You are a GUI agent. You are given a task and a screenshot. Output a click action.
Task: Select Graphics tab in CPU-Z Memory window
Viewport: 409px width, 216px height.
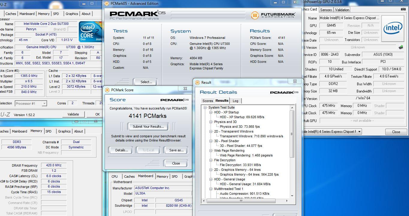click(64, 131)
